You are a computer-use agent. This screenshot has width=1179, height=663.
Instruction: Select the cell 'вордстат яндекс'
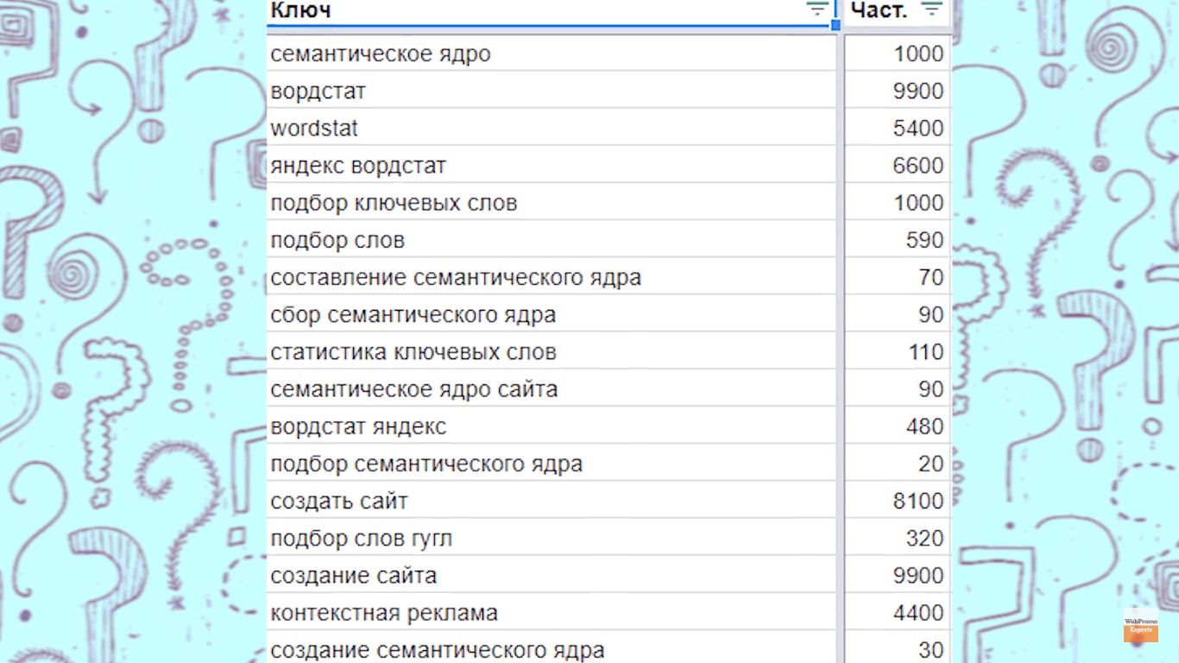click(552, 426)
